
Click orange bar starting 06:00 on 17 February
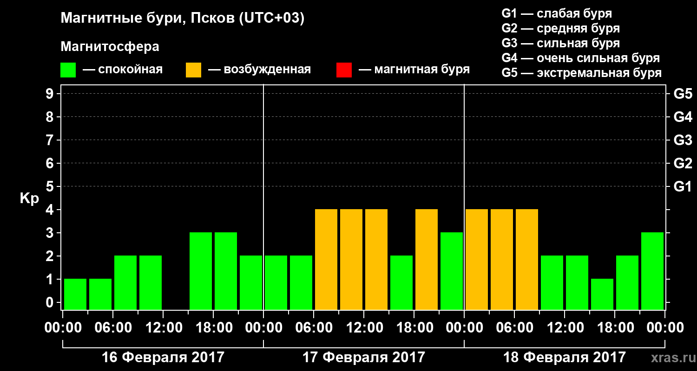(x=326, y=259)
